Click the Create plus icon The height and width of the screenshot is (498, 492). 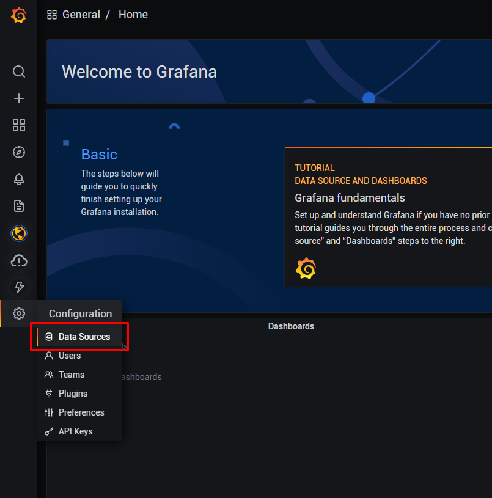click(19, 98)
